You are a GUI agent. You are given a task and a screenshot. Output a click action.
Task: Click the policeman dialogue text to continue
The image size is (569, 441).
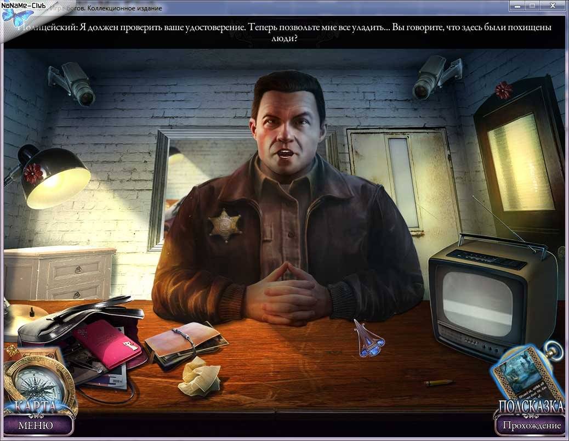click(284, 32)
